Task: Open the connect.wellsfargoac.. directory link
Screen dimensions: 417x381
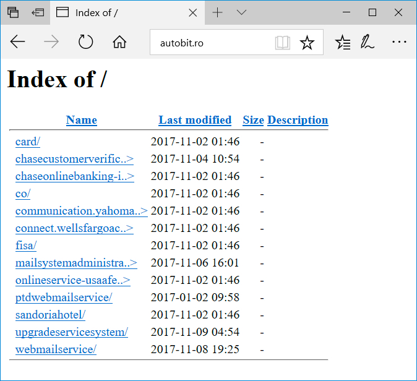Action: pyautogui.click(x=74, y=228)
